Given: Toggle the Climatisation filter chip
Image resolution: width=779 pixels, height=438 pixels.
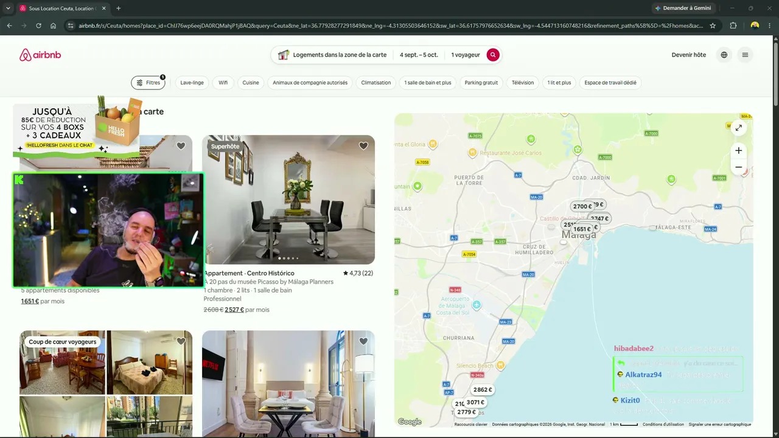Looking at the screenshot, I should coord(376,83).
